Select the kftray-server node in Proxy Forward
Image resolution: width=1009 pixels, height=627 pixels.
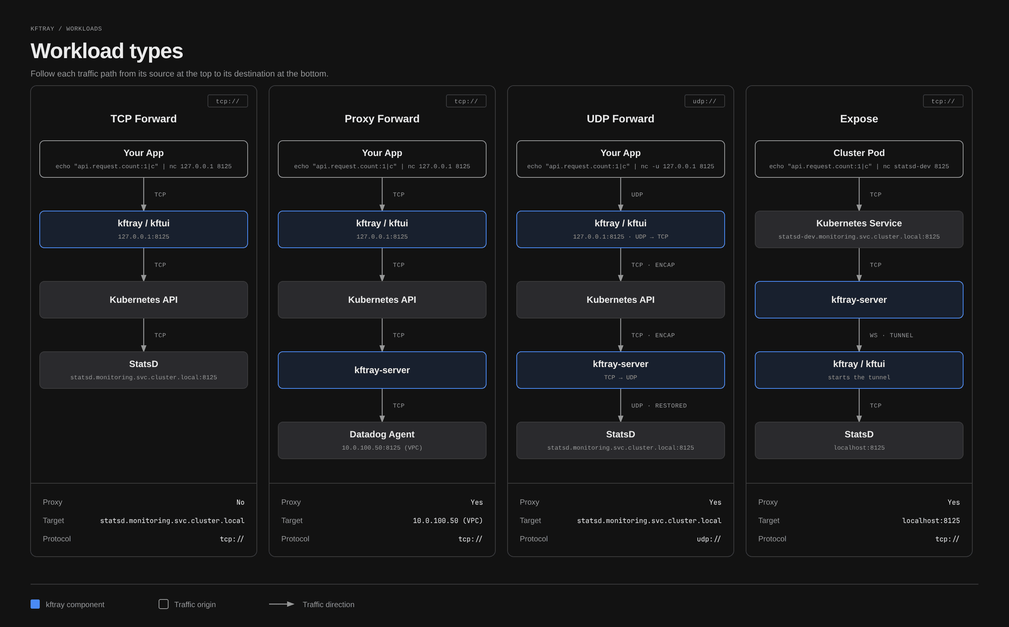click(382, 370)
